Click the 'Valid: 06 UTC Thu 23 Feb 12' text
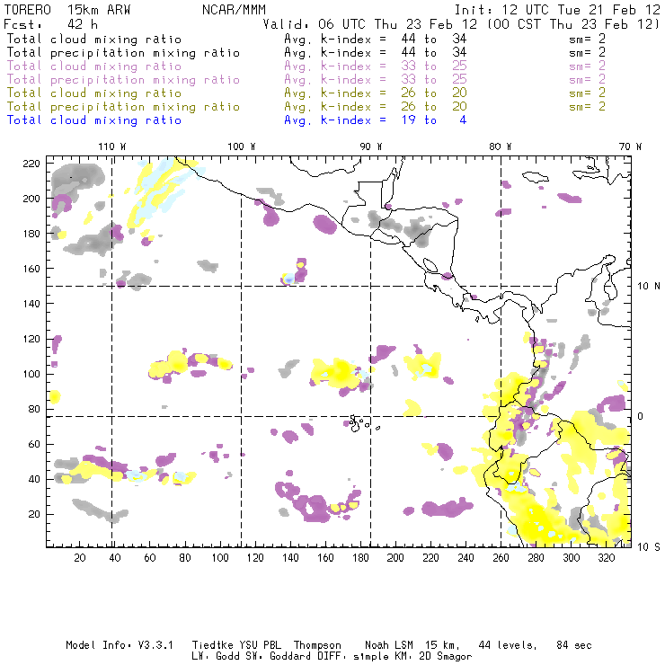The width and height of the screenshot is (665, 665). point(370,24)
